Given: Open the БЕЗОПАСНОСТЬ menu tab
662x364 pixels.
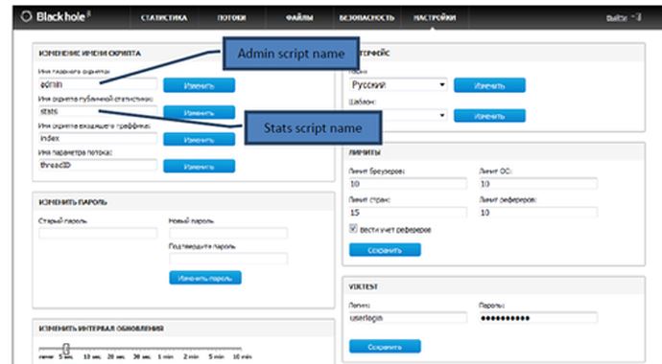Looking at the screenshot, I should [366, 17].
